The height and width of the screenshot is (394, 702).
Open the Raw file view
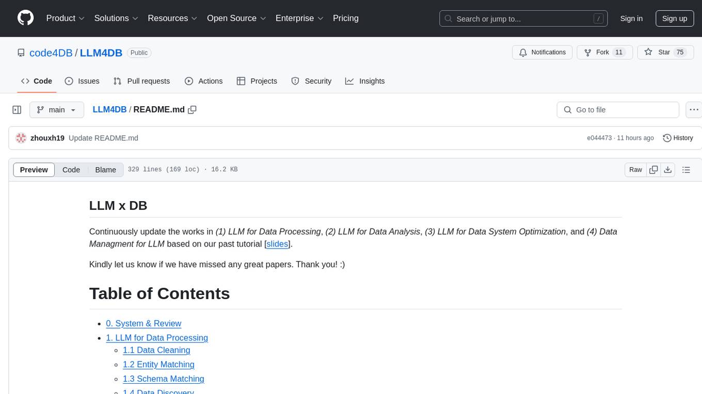tap(635, 170)
